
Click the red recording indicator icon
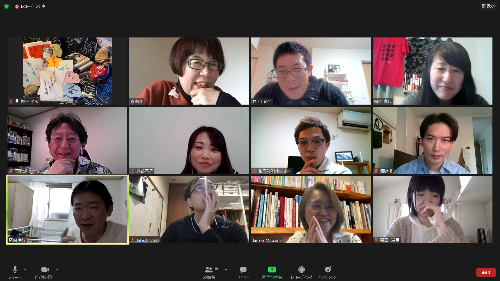coord(17,7)
